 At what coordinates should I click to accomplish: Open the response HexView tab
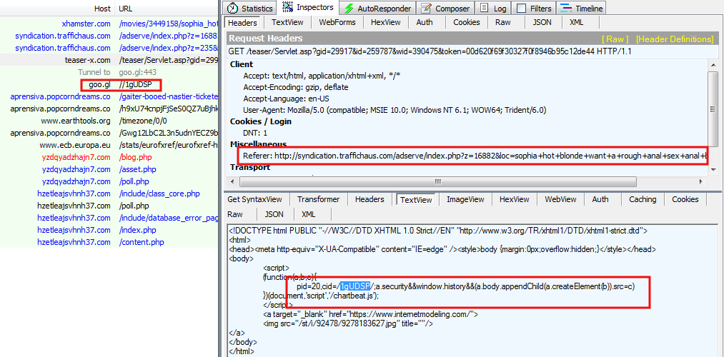(514, 199)
